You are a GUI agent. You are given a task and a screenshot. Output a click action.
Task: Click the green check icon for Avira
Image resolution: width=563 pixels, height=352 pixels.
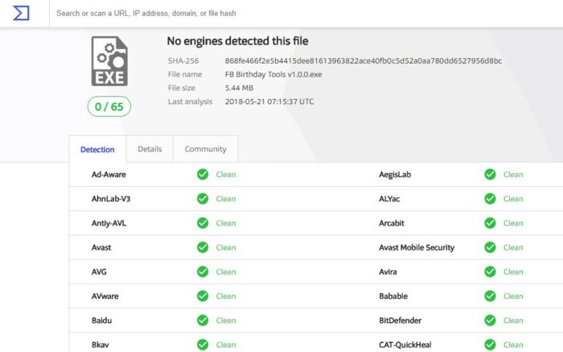point(490,271)
